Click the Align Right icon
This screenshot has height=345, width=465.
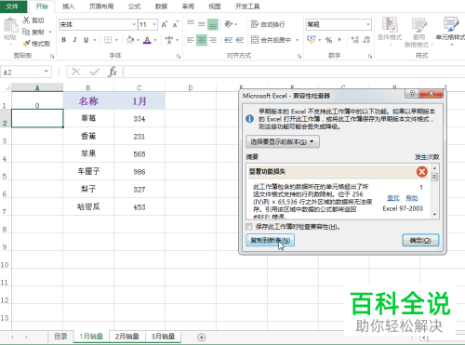(x=213, y=40)
